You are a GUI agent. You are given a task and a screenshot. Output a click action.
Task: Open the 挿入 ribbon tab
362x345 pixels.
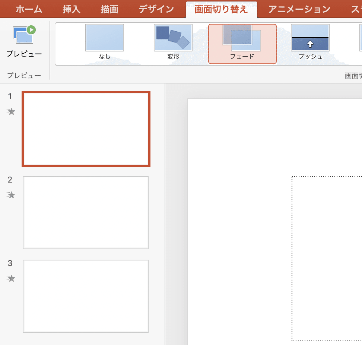(71, 9)
